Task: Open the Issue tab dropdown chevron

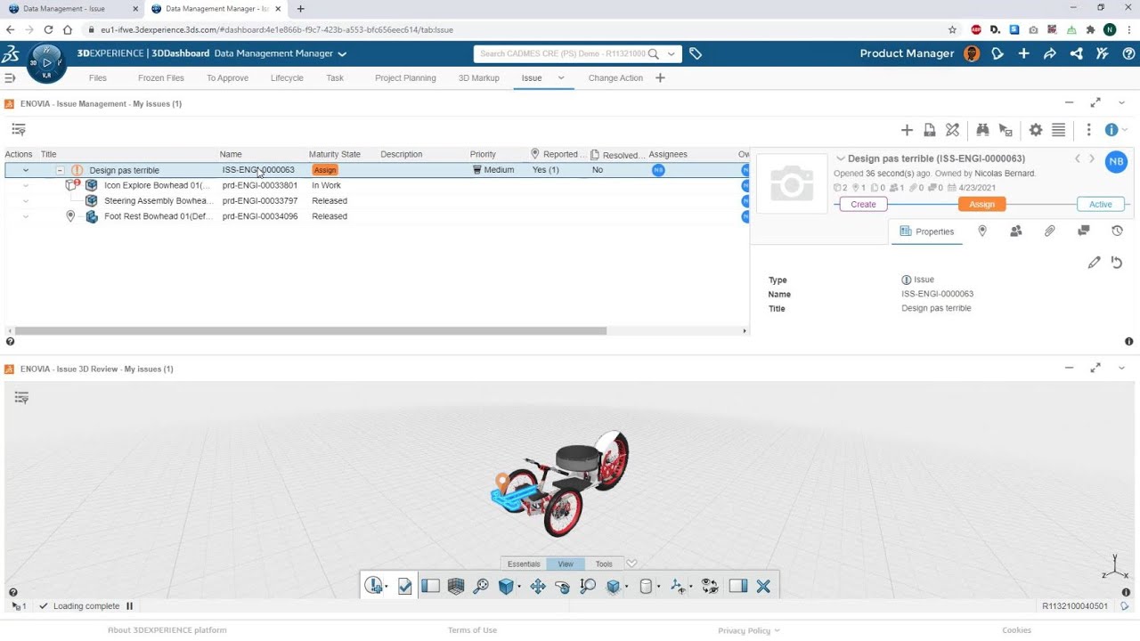Action: click(561, 77)
